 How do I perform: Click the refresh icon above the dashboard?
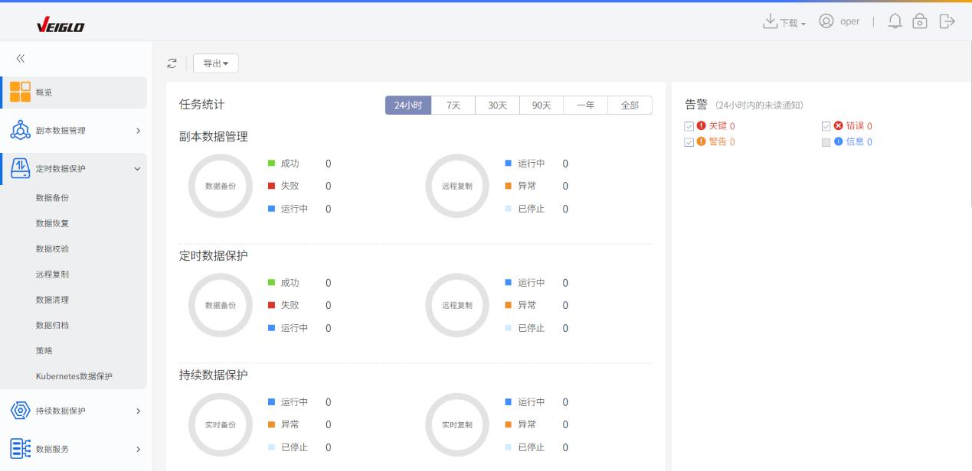[172, 63]
